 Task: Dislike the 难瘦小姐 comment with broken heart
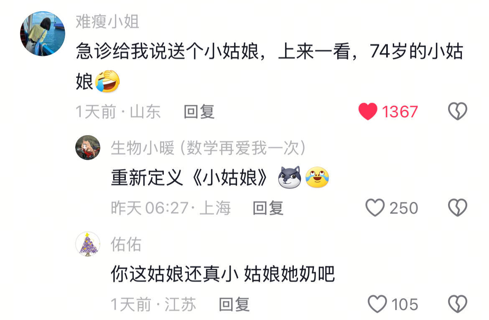[458, 111]
